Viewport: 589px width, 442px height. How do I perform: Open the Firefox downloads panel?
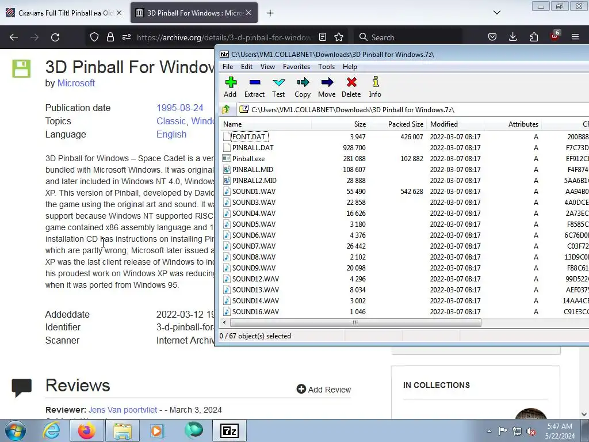[x=512, y=37]
